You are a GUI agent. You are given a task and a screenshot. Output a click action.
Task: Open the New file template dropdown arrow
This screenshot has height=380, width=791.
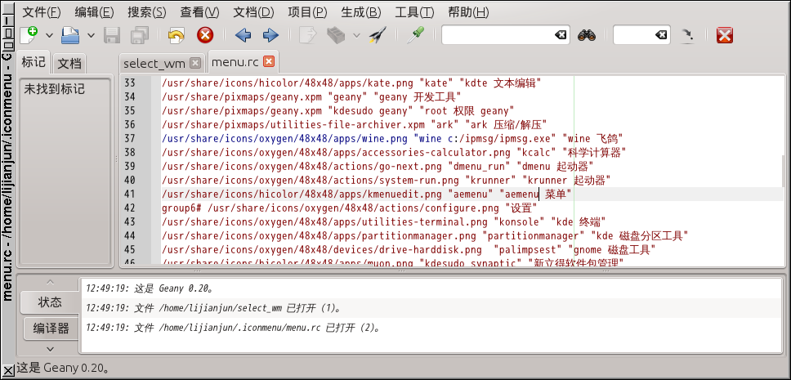click(x=49, y=35)
